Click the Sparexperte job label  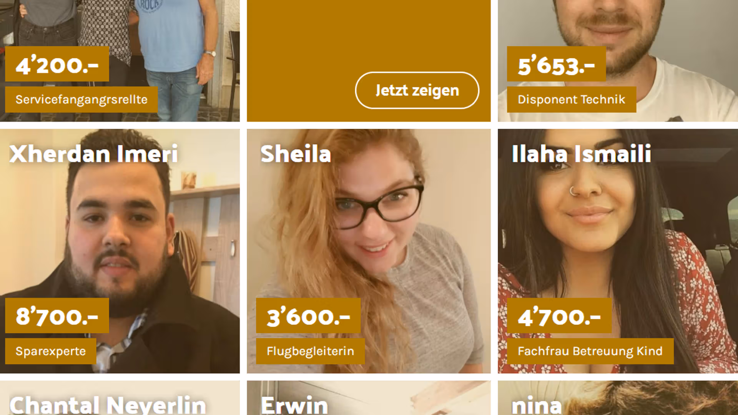point(51,351)
